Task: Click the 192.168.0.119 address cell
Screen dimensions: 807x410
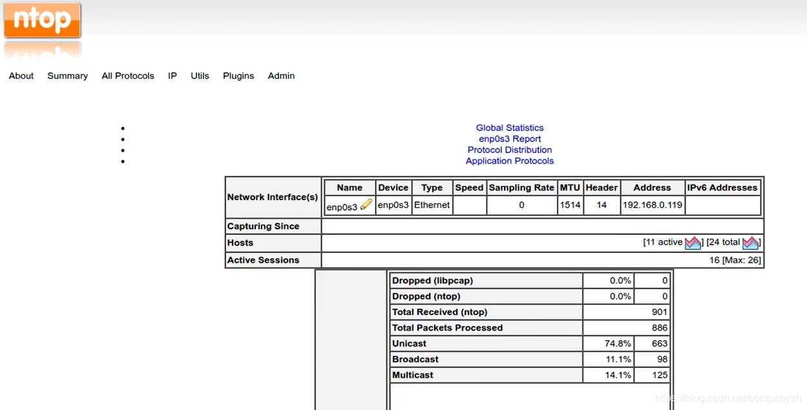Action: (x=652, y=205)
